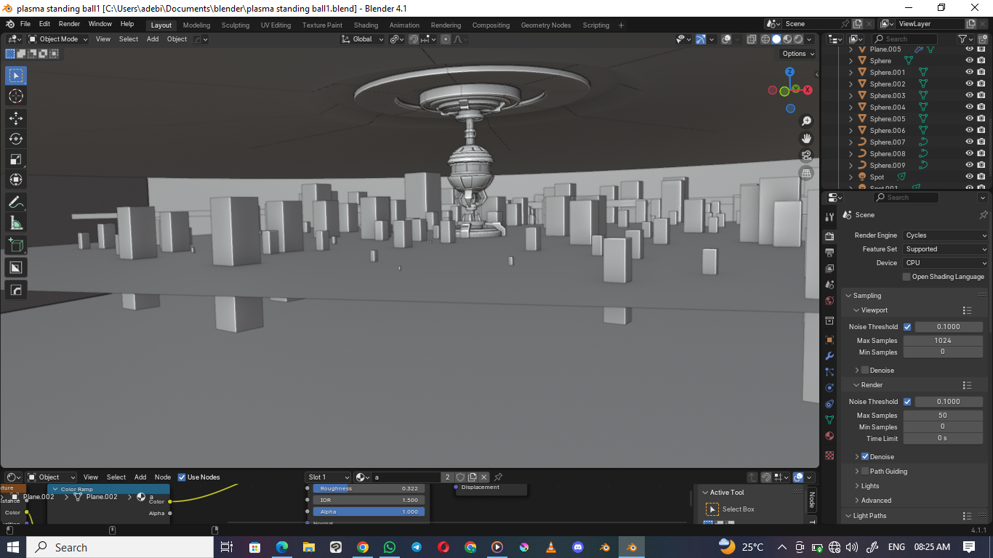Select the Select Box tool in viewport toolbar
The height and width of the screenshot is (558, 993).
click(x=16, y=76)
